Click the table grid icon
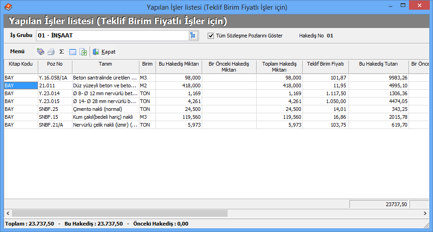Viewport: 433px width, 232px height. 72,52
